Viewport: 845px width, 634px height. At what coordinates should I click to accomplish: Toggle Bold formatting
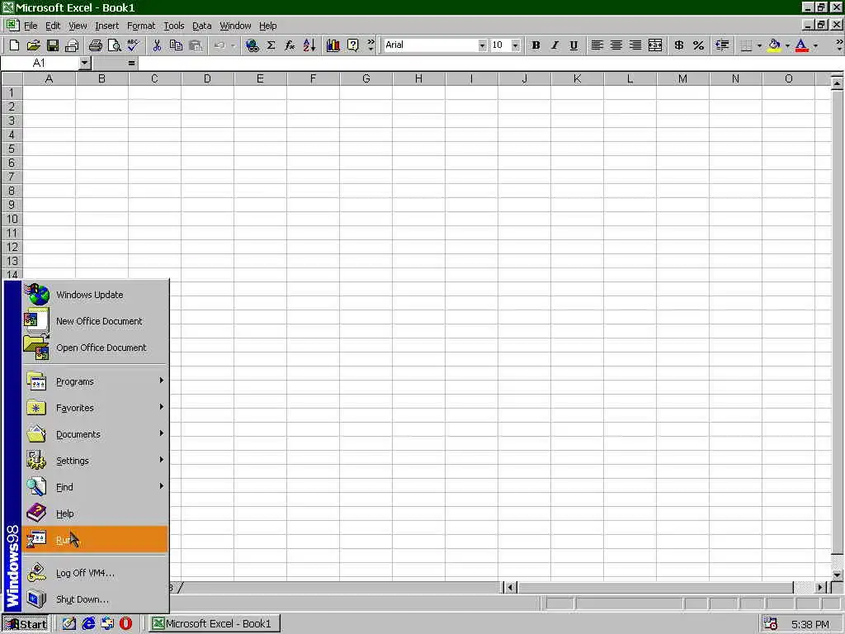(536, 45)
